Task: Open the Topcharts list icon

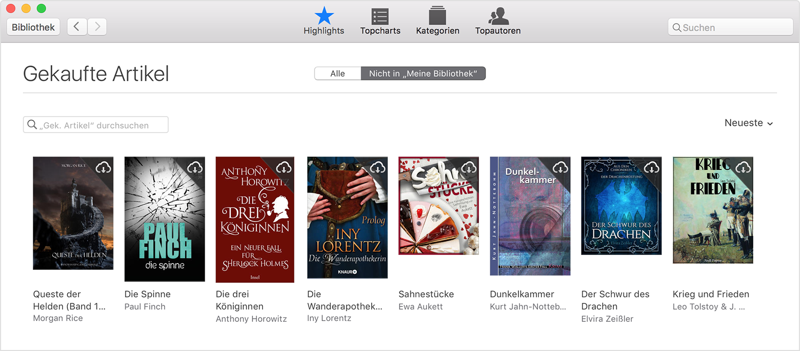Action: pyautogui.click(x=380, y=16)
